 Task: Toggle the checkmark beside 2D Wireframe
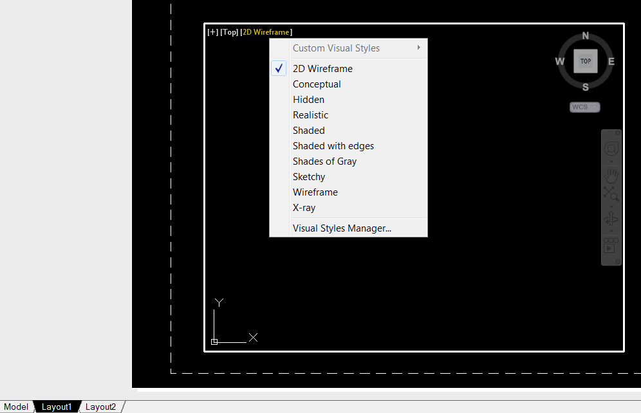[279, 69]
